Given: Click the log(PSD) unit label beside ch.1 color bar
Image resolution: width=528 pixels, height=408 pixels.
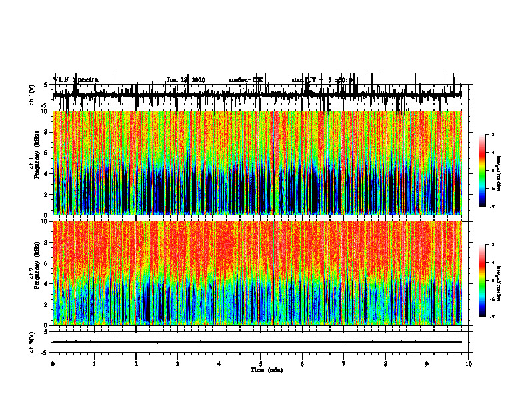Looking at the screenshot, I should [x=499, y=174].
